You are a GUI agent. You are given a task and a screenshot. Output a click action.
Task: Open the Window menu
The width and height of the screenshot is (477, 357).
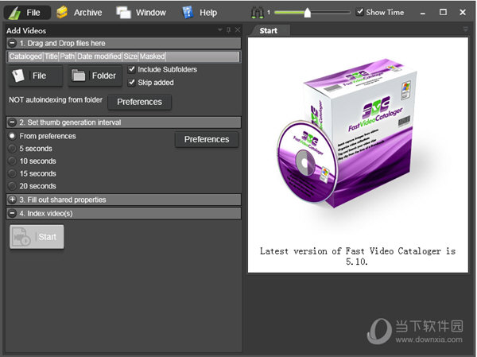click(x=142, y=13)
